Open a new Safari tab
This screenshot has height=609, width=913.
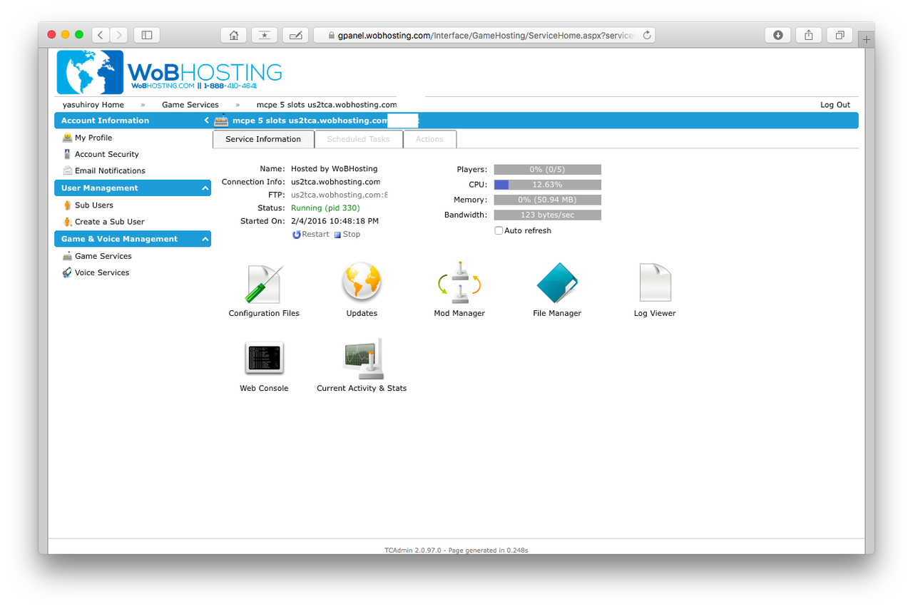[x=867, y=40]
